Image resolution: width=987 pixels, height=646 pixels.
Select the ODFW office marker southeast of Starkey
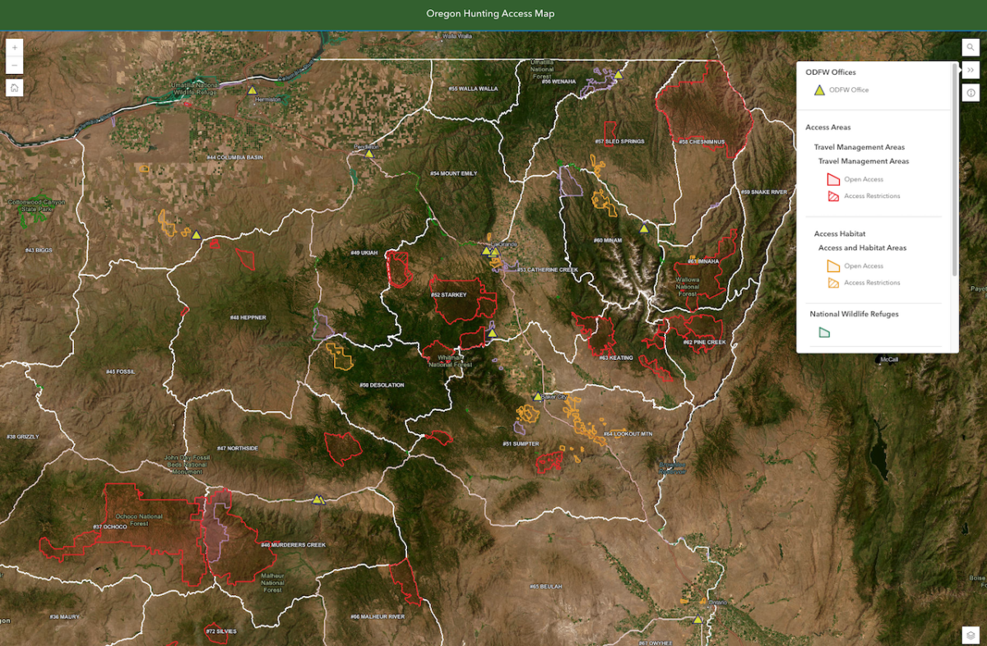pos(492,333)
